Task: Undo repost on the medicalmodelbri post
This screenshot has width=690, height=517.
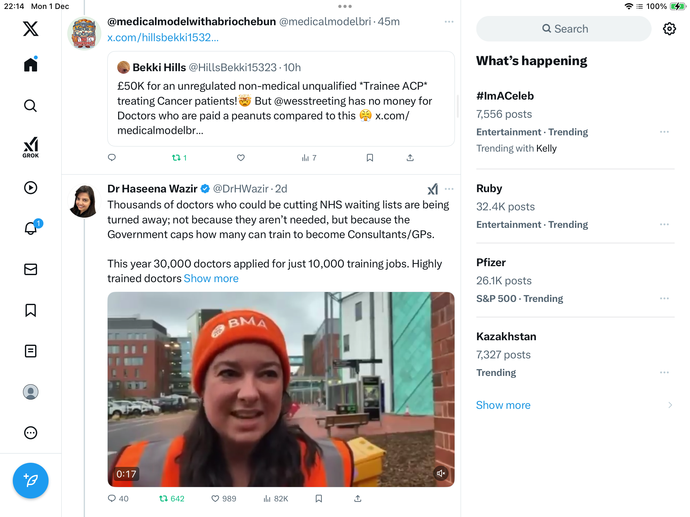Action: [177, 158]
